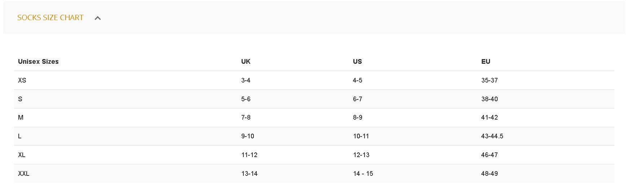Click US size 10-11 cell
631x187 pixels.
[361, 136]
